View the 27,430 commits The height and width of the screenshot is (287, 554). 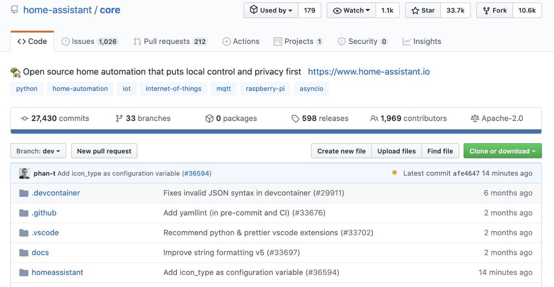(x=55, y=118)
